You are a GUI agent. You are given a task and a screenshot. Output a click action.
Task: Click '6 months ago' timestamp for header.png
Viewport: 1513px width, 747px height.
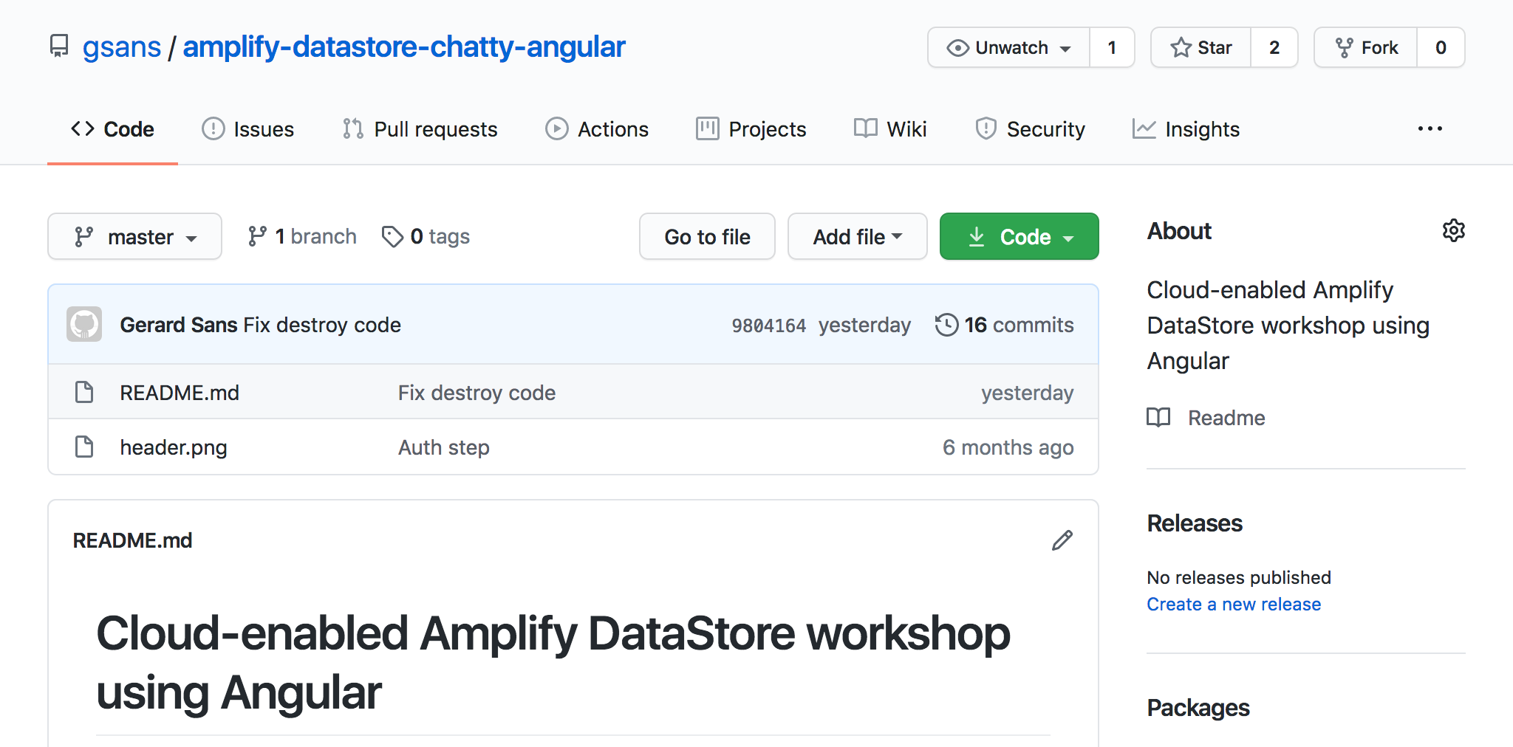click(x=1008, y=447)
